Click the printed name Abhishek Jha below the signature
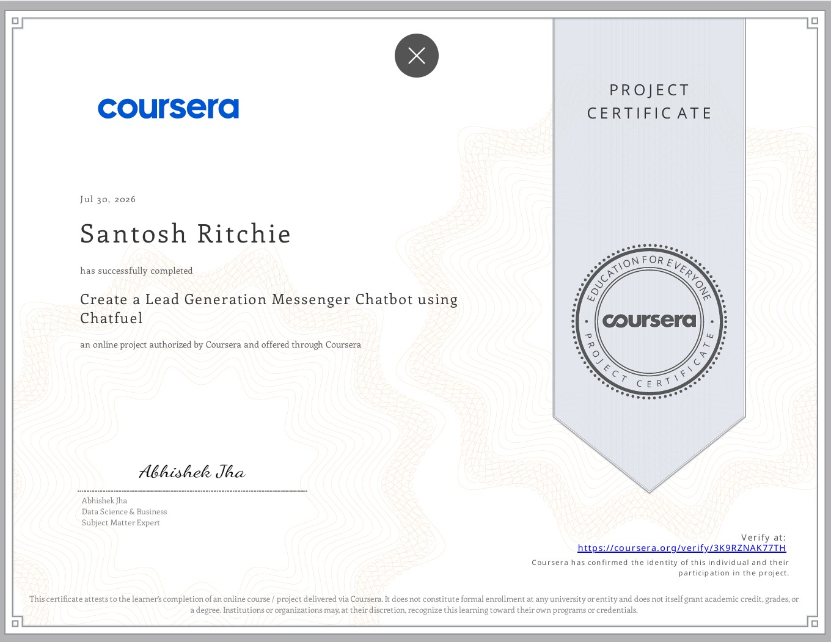 pos(104,500)
